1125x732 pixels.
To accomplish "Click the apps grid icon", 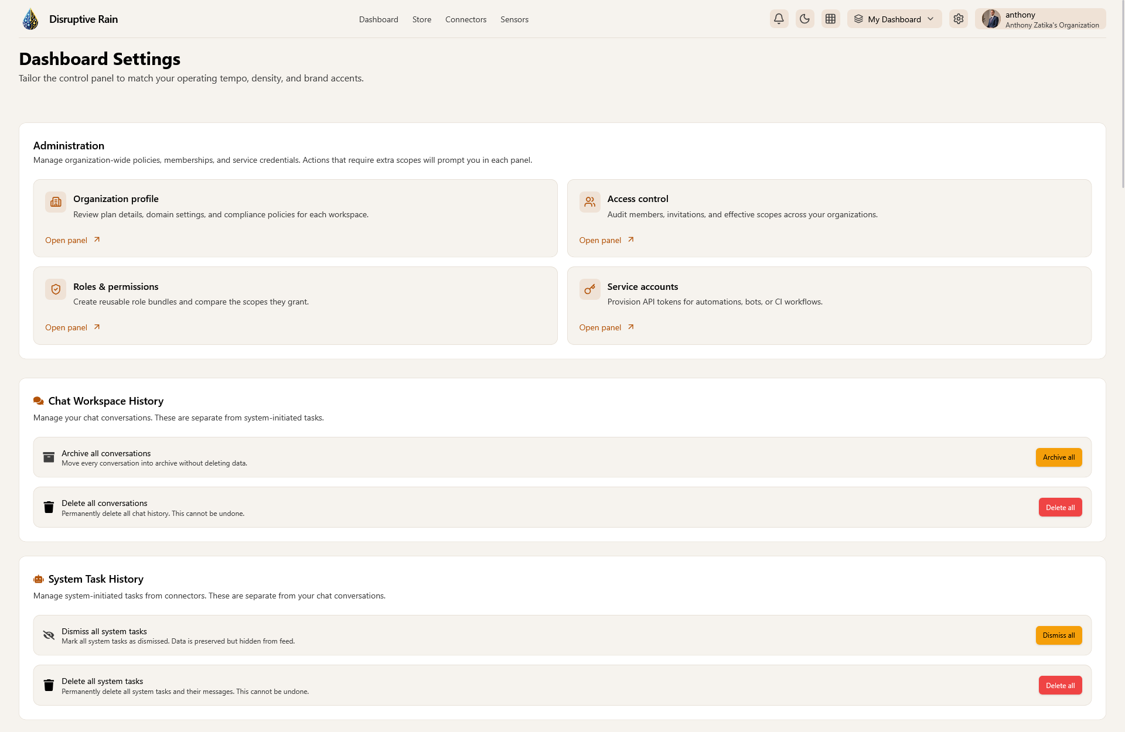I will [830, 19].
